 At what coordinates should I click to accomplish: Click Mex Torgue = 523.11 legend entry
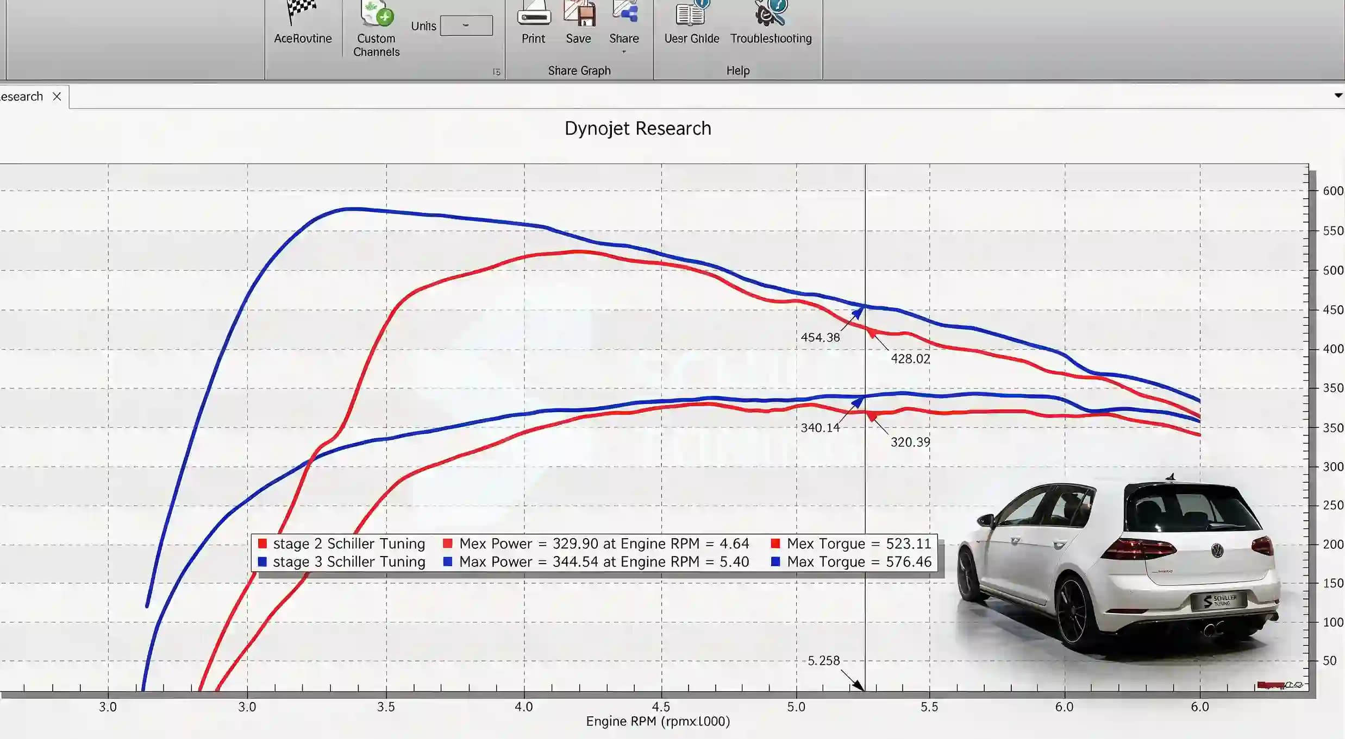point(852,544)
